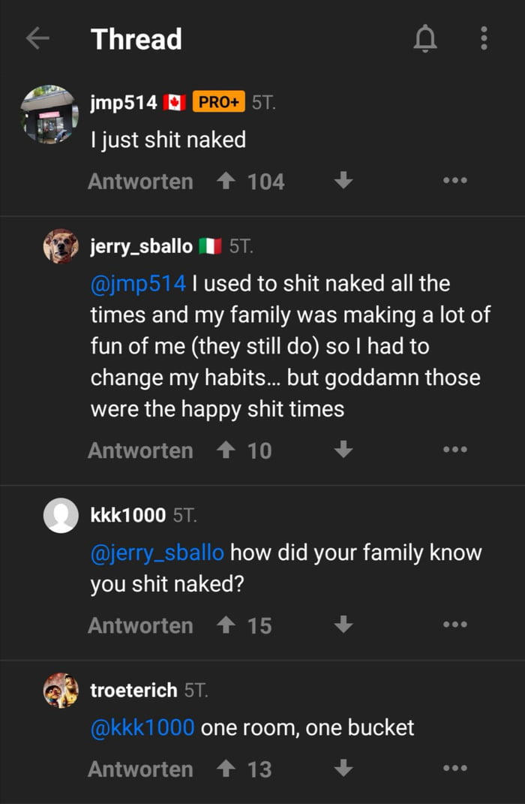This screenshot has width=525, height=804.
Task: Tap Antworten under troeterich's reply
Action: [139, 768]
